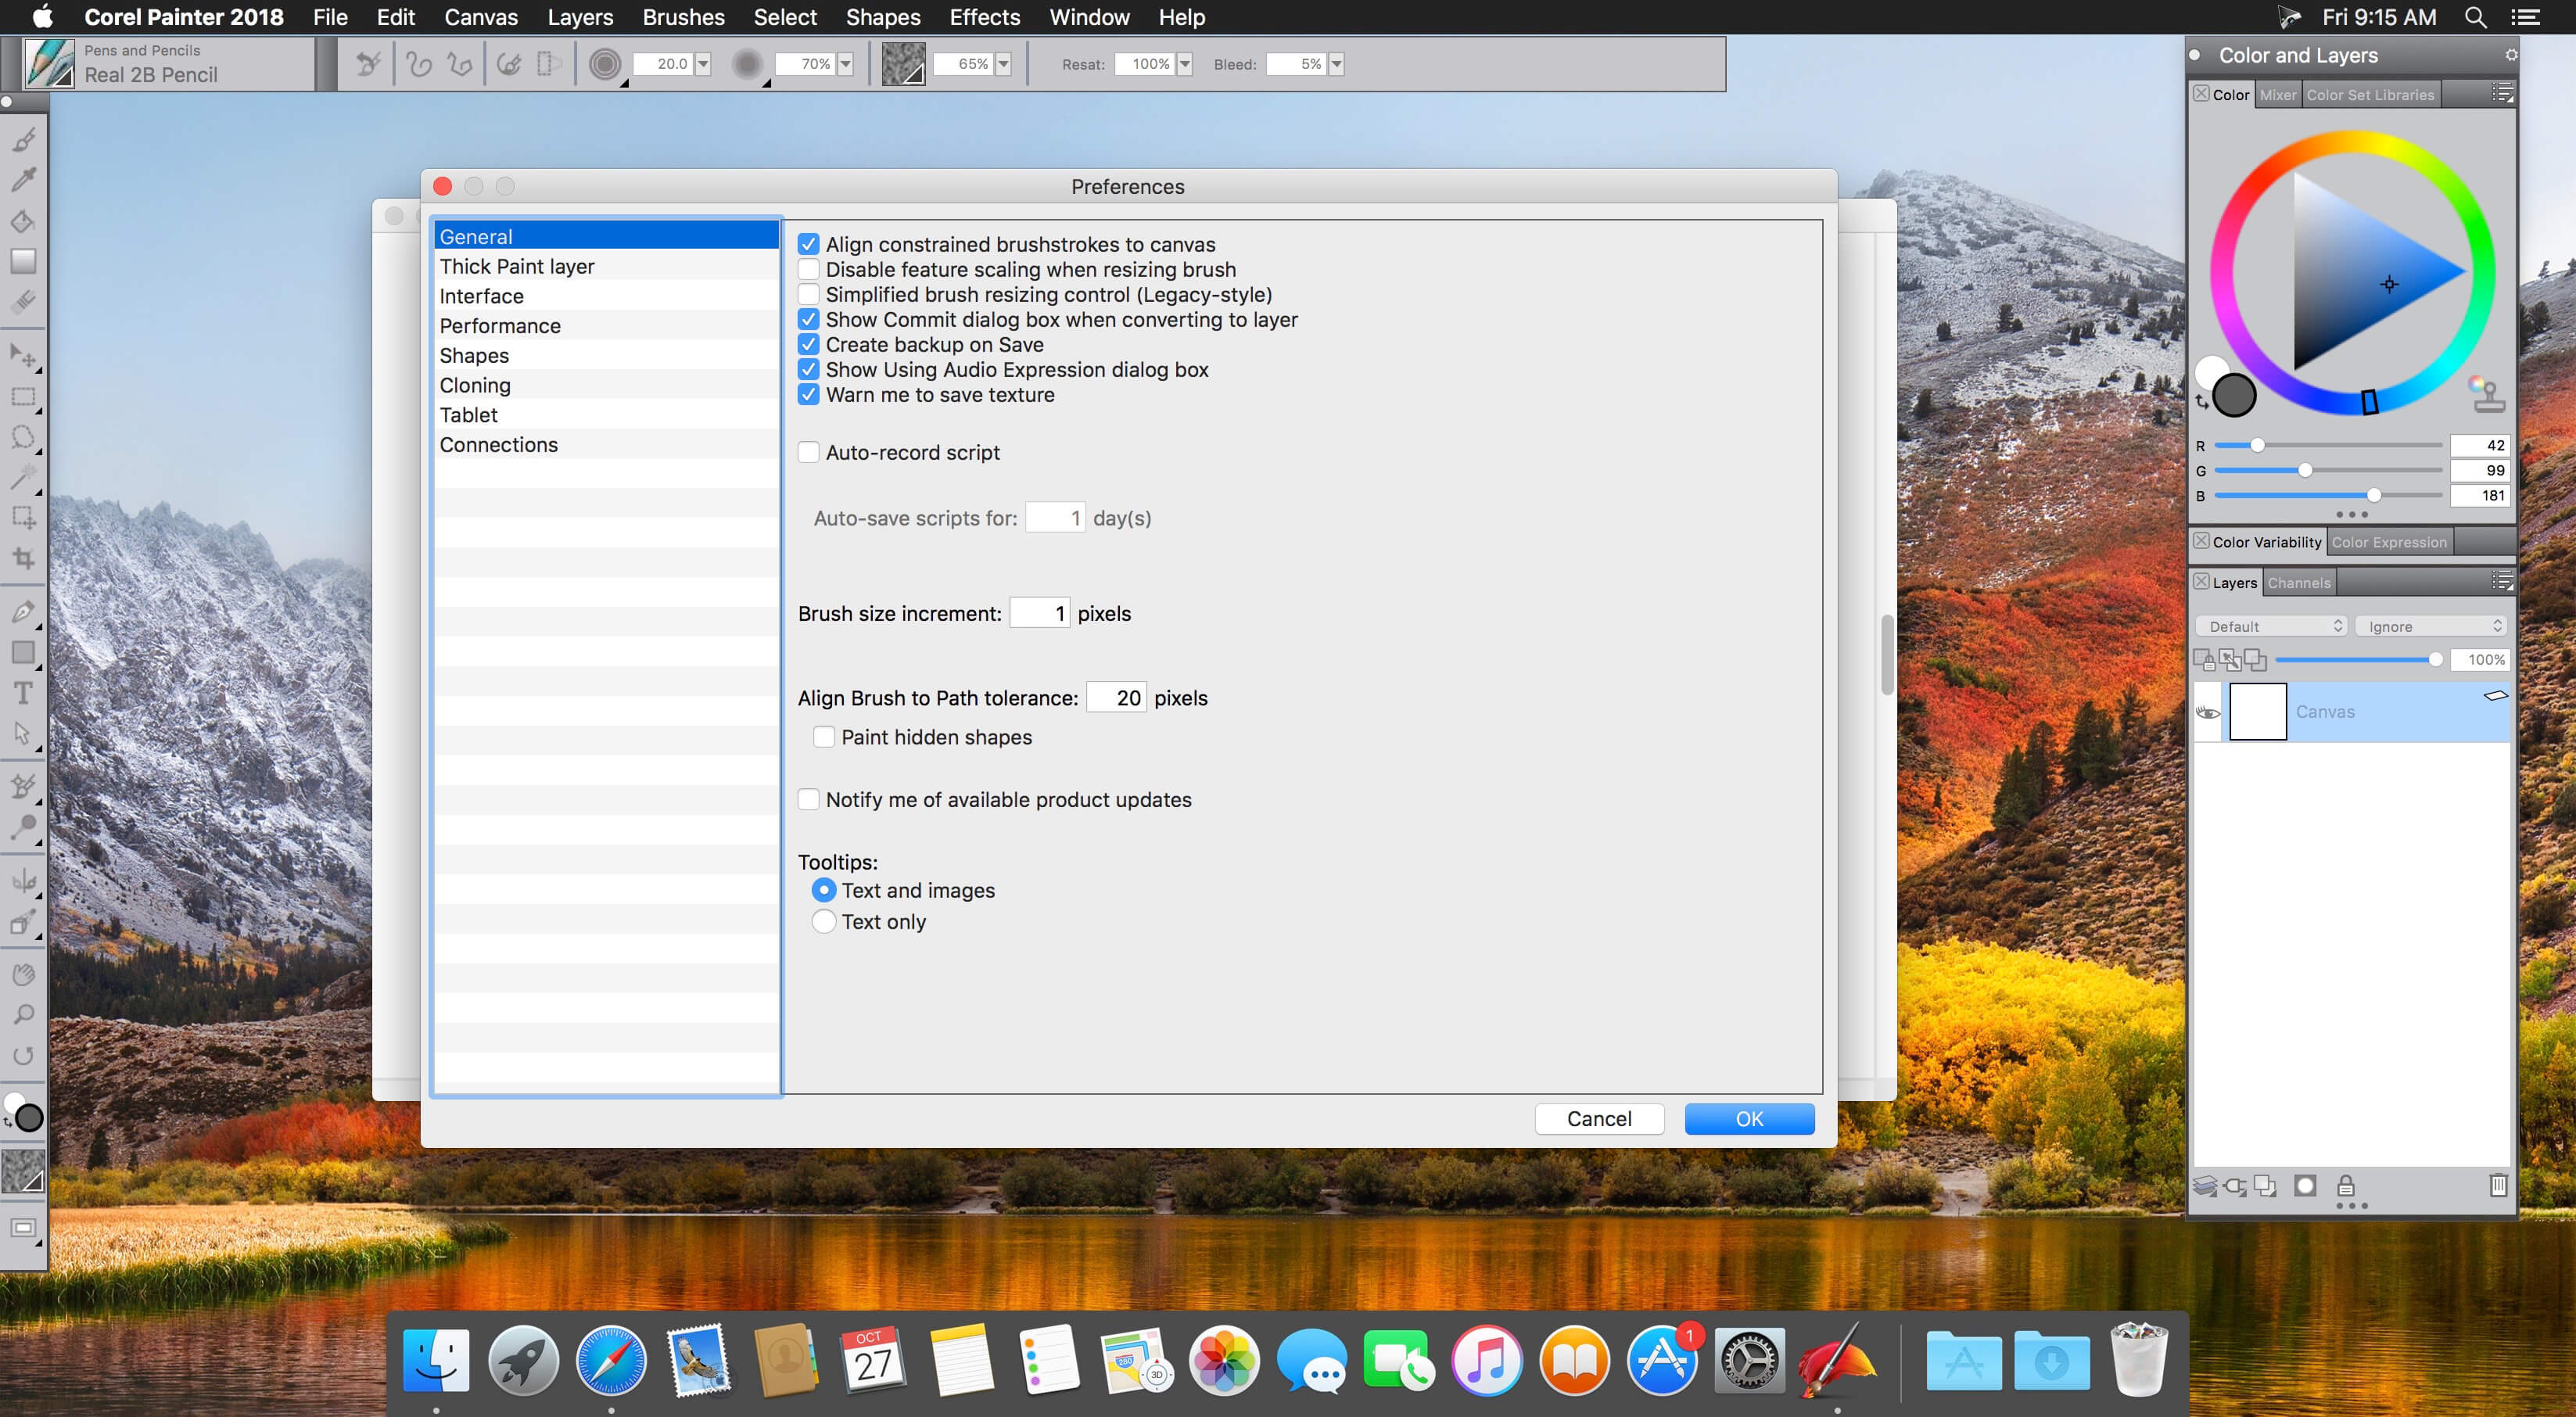Open the Thick Paint layer preferences category
Screen dimensions: 2576x1417
tap(607, 266)
